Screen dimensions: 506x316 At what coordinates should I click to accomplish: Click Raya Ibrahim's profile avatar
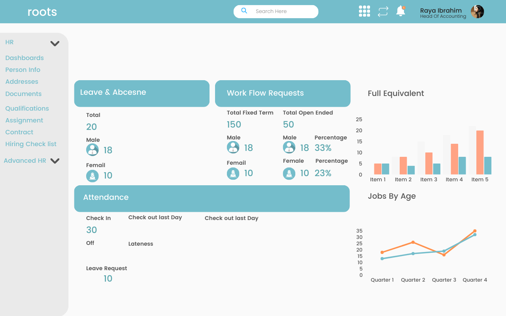[x=477, y=12]
